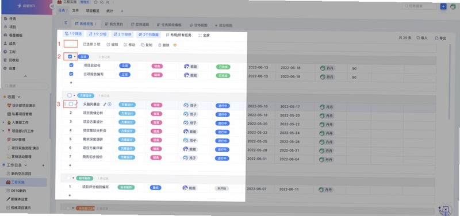This screenshot has height=216, width=460.
Task: Switch to the 文件 tab
Action: tap(75, 10)
